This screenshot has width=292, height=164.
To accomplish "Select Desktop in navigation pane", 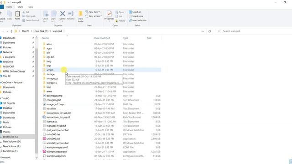I will click(7, 108).
